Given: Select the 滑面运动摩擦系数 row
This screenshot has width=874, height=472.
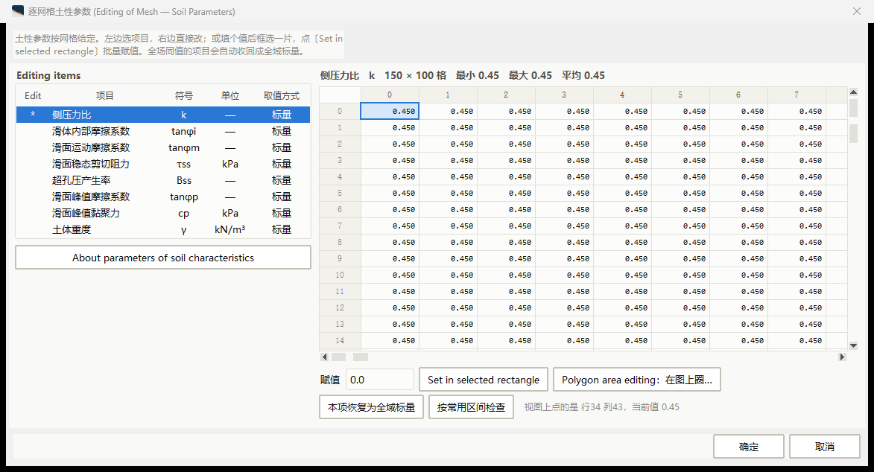Looking at the screenshot, I should tap(162, 147).
